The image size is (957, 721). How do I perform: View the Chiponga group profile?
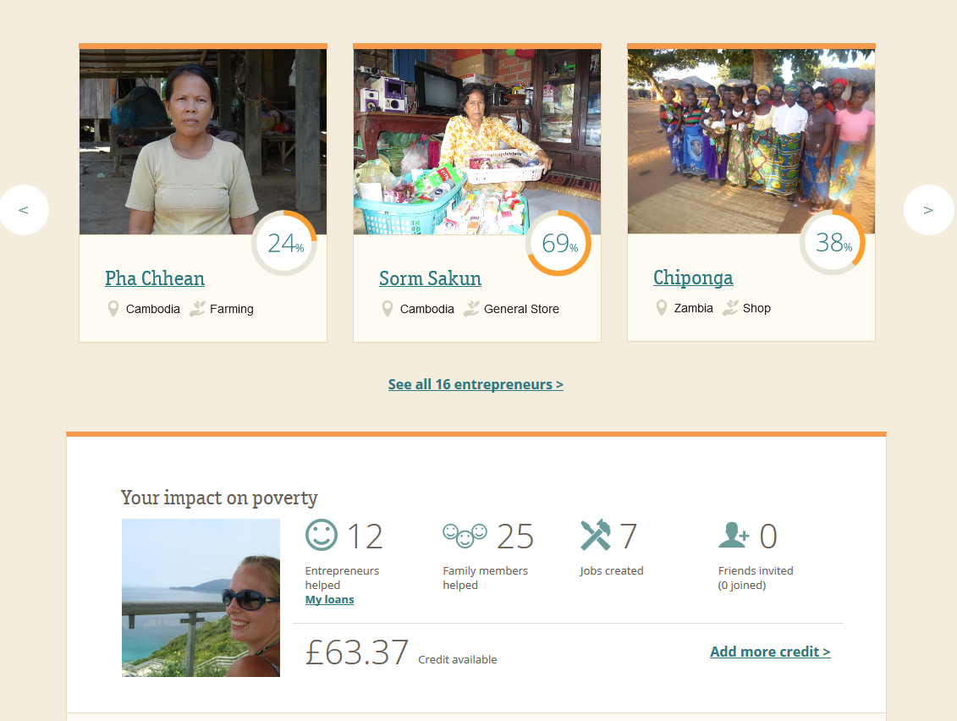(x=693, y=278)
